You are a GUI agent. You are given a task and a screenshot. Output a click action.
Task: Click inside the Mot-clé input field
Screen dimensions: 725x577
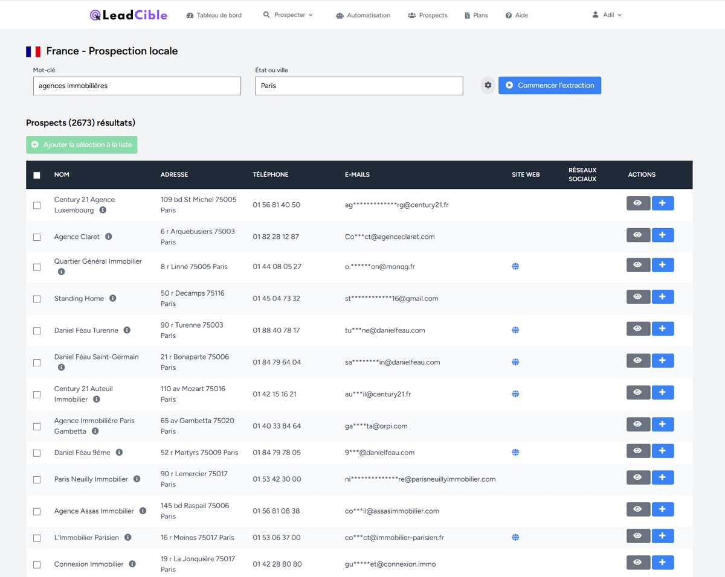(137, 86)
